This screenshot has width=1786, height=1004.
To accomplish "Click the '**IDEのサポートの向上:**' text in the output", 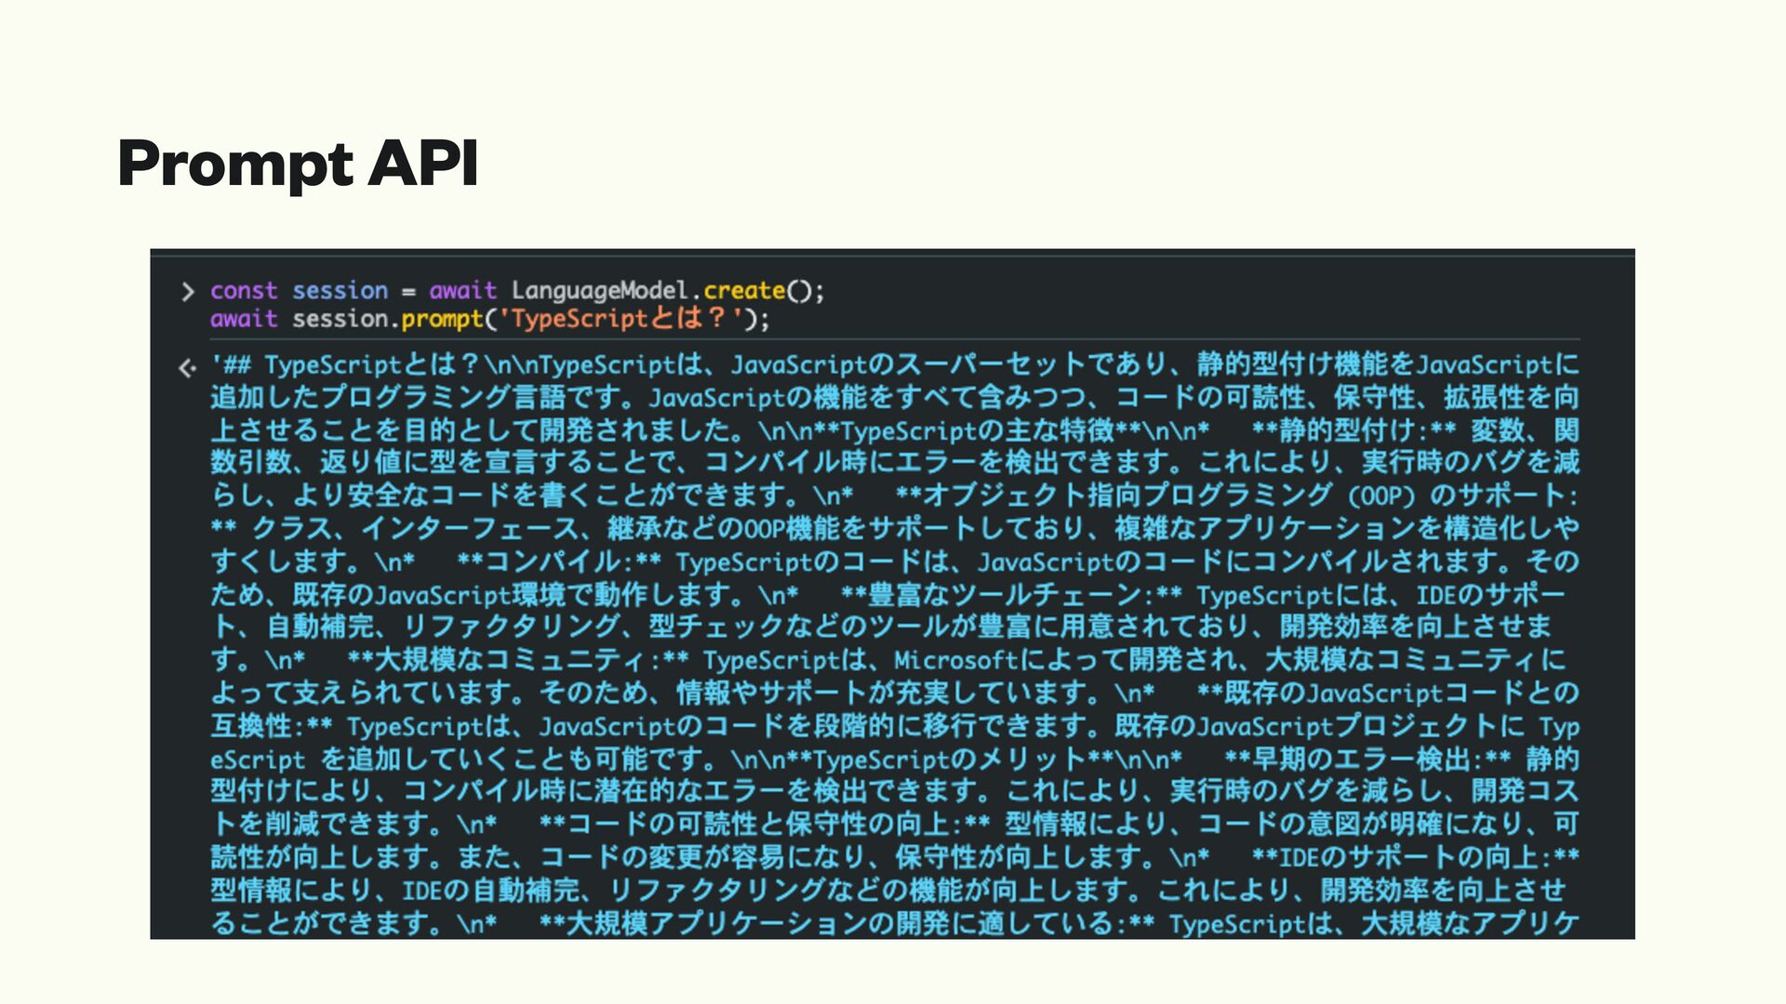I will point(1415,857).
